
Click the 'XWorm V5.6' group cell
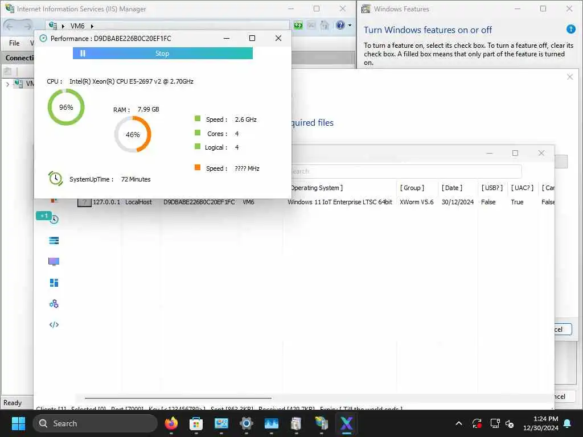(x=416, y=202)
